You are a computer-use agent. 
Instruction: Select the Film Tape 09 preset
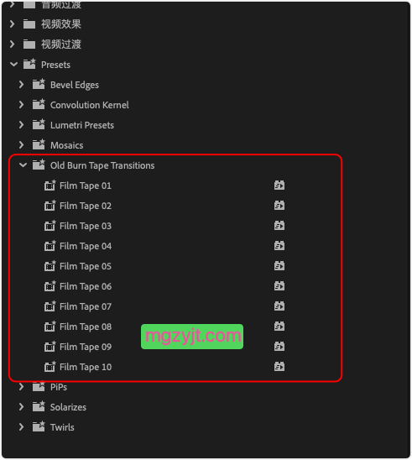coord(86,347)
